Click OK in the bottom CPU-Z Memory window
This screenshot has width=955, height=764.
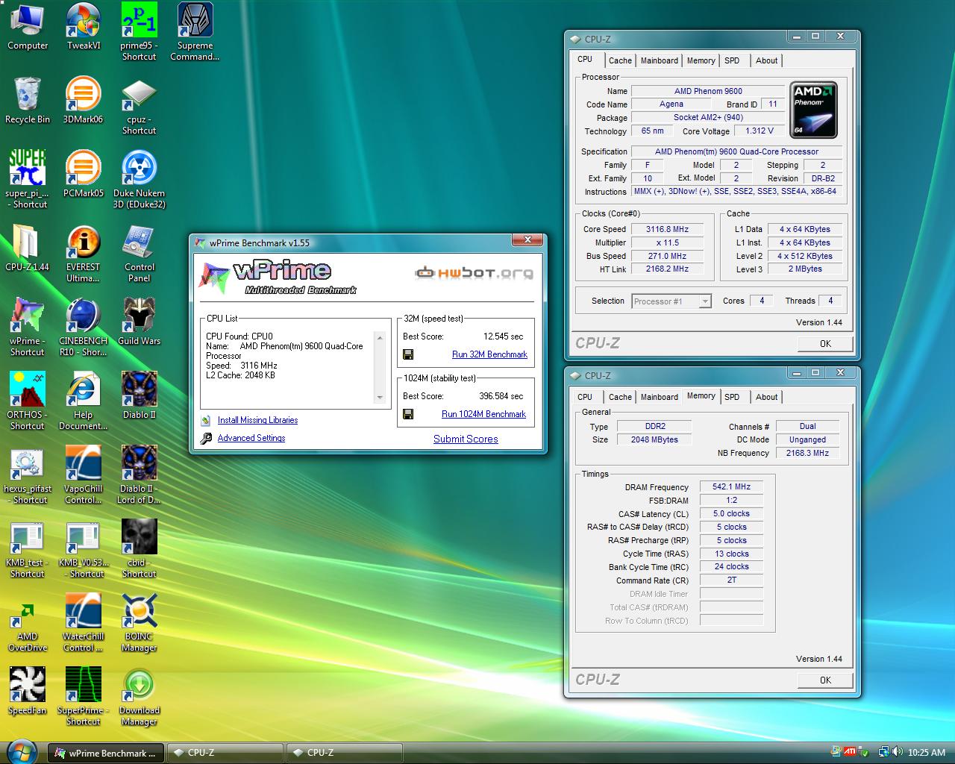(825, 680)
